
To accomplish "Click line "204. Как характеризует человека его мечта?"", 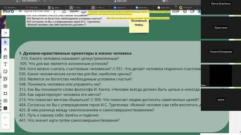I will (60, 94).
